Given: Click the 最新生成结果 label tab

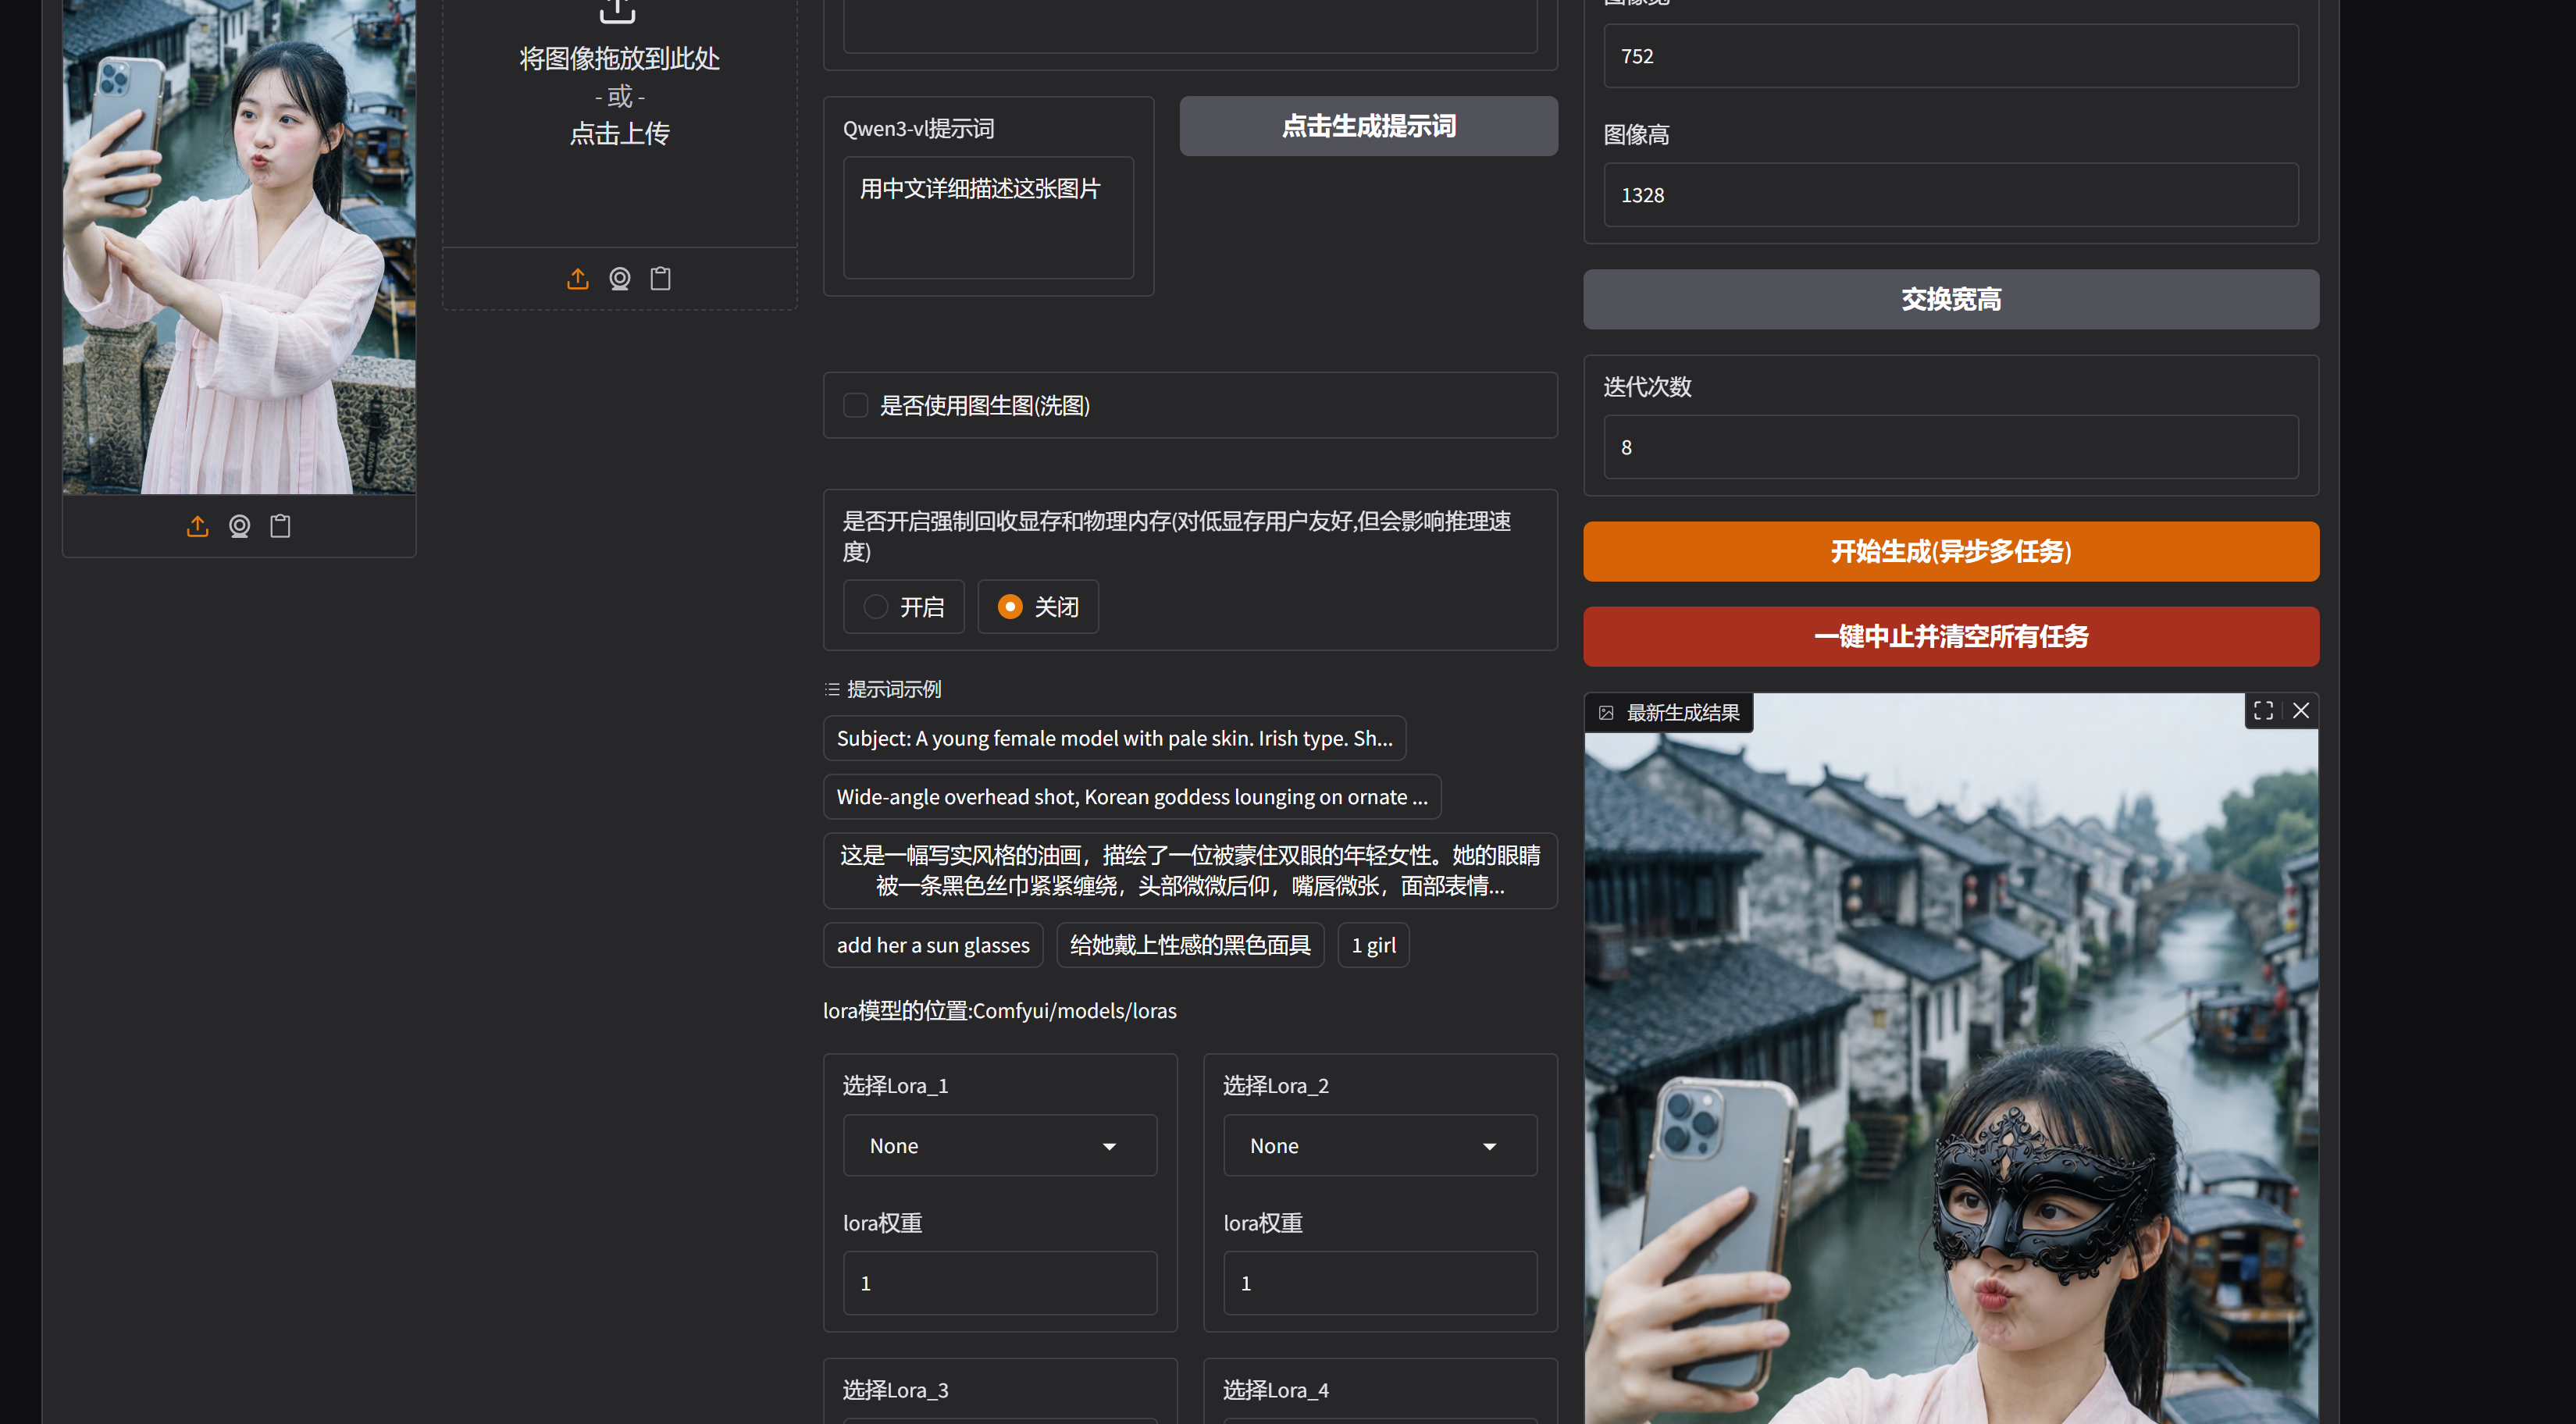Looking at the screenshot, I should pos(1669,713).
